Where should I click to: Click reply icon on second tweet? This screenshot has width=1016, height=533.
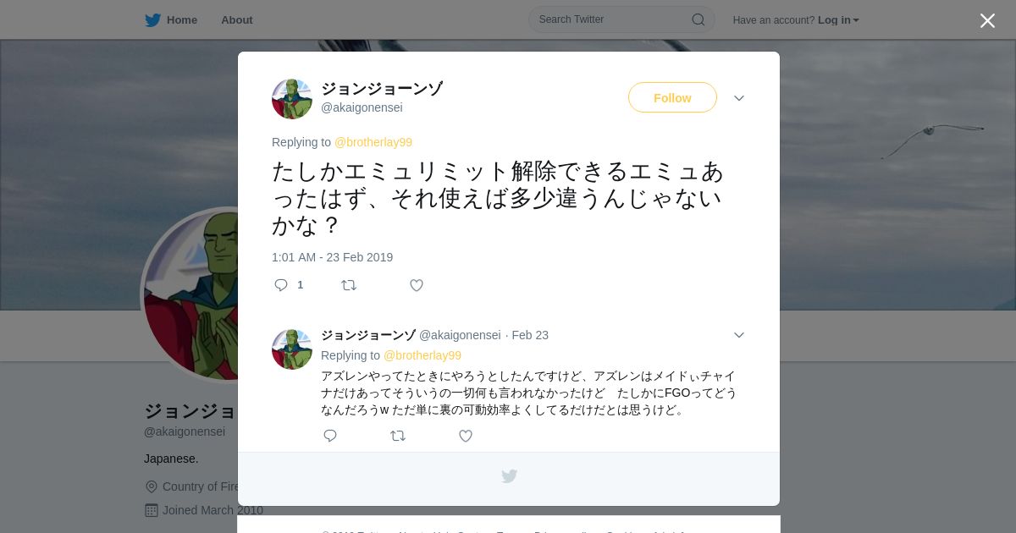click(x=330, y=436)
